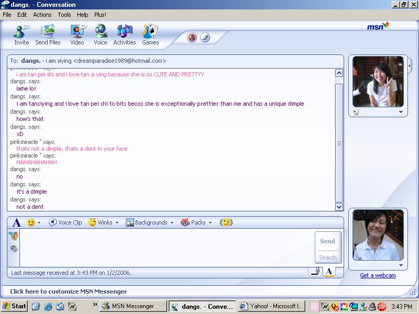Switch to Yahoo! Internet Explorer taskbar window
The image size is (419, 314).
coord(271,306)
